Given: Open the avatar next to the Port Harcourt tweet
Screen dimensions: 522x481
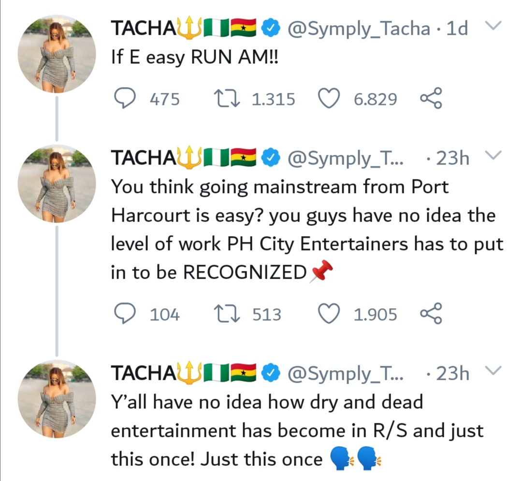Looking at the screenshot, I should pyautogui.click(x=57, y=184).
